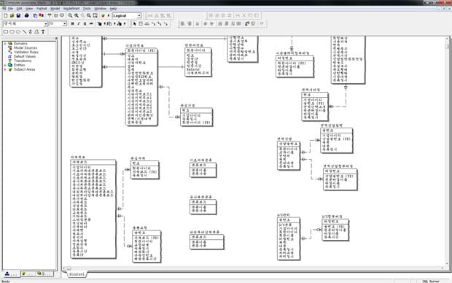Toggle underline font formatting
This screenshot has width=452, height=283.
tap(85, 23)
